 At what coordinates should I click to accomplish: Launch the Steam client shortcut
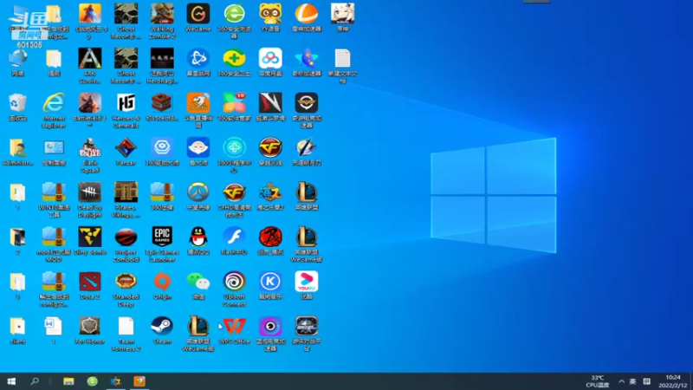(162, 330)
